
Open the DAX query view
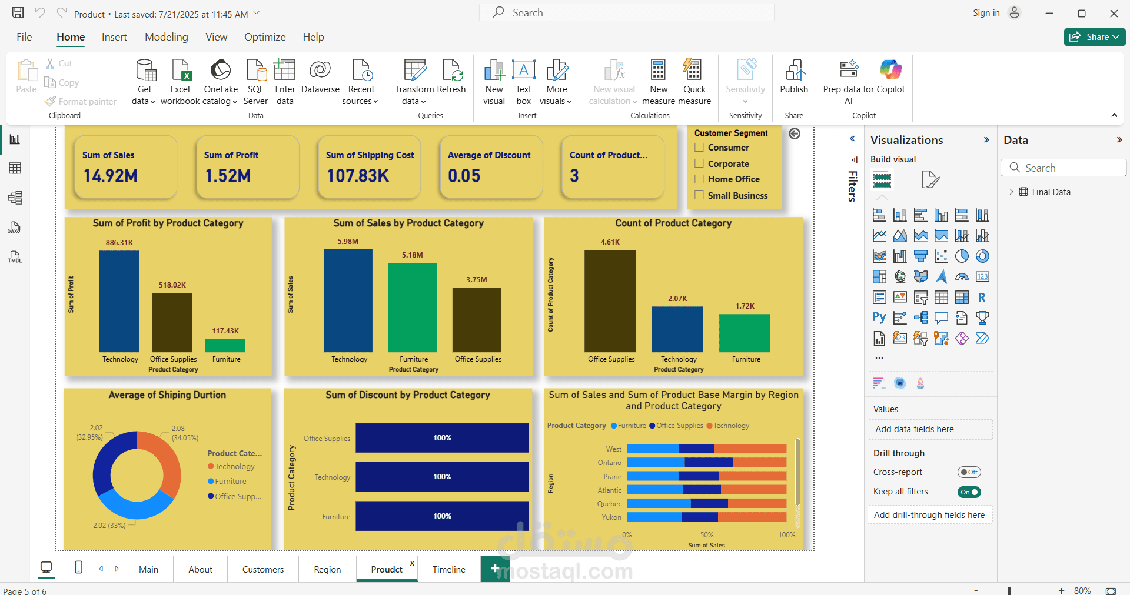[x=15, y=228]
